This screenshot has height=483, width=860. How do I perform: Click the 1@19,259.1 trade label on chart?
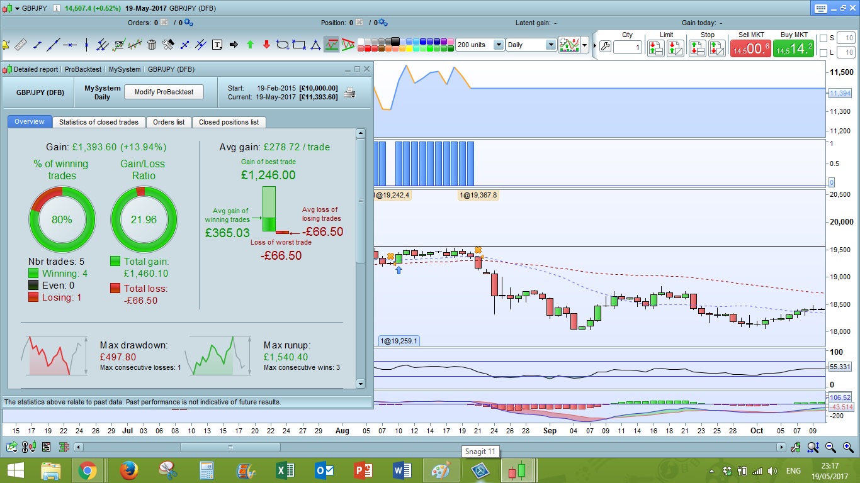tap(399, 341)
